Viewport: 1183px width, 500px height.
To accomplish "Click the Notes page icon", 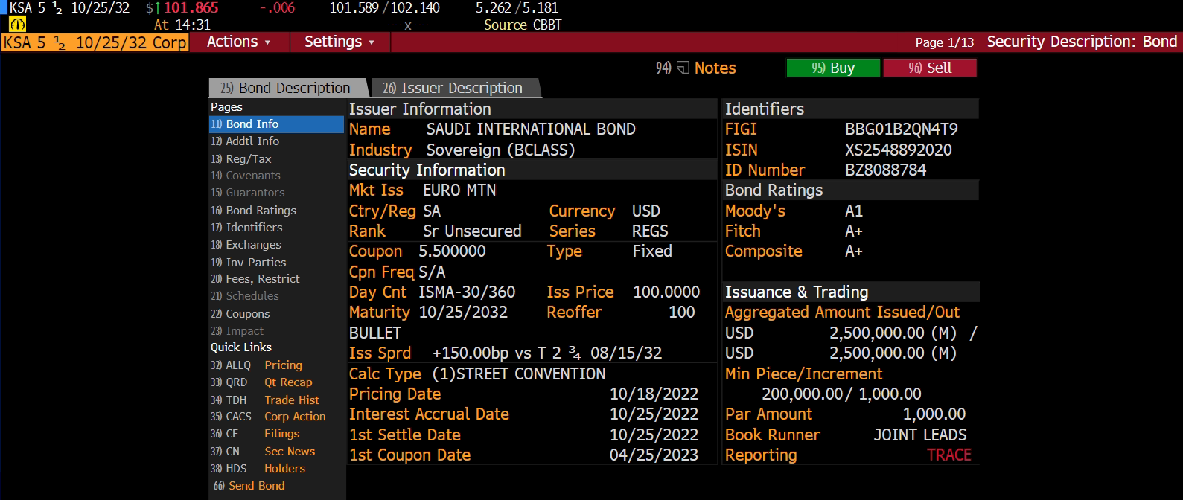I will [x=683, y=68].
